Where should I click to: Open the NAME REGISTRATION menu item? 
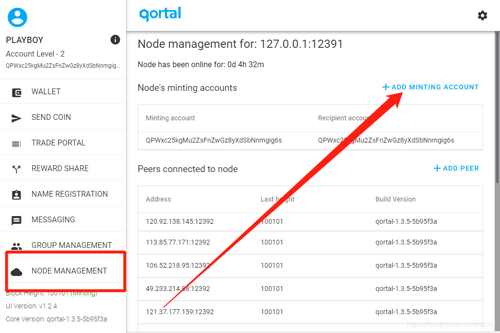point(63,194)
